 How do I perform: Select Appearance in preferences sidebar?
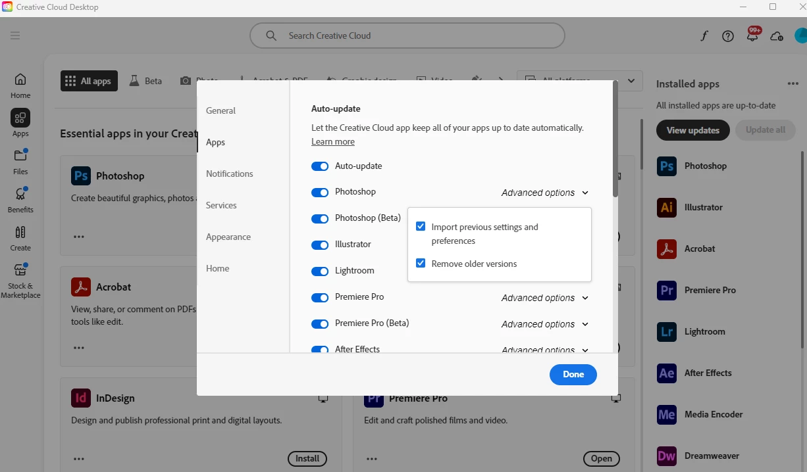click(228, 237)
